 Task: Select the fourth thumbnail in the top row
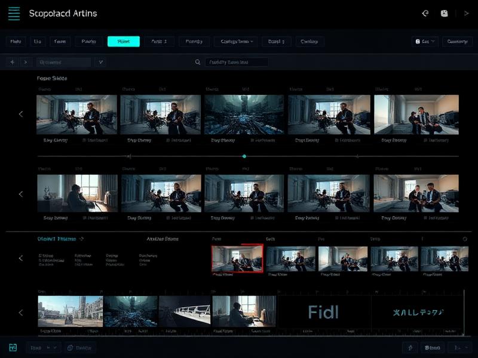(x=329, y=115)
